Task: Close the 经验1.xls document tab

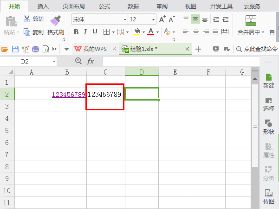Action: [187, 49]
